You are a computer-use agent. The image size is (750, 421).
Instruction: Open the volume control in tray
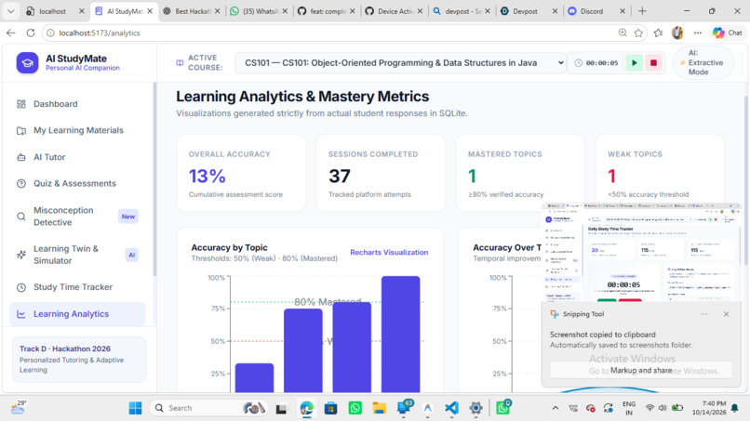click(x=663, y=408)
